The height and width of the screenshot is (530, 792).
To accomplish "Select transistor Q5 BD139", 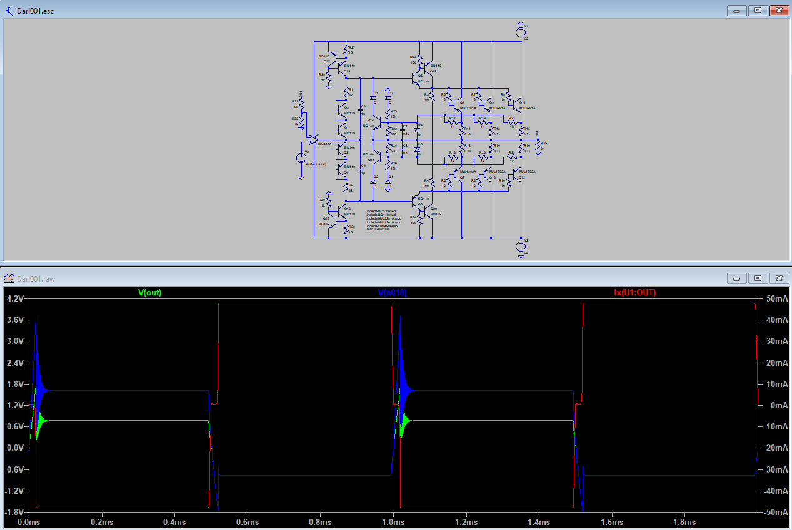I will tap(416, 79).
